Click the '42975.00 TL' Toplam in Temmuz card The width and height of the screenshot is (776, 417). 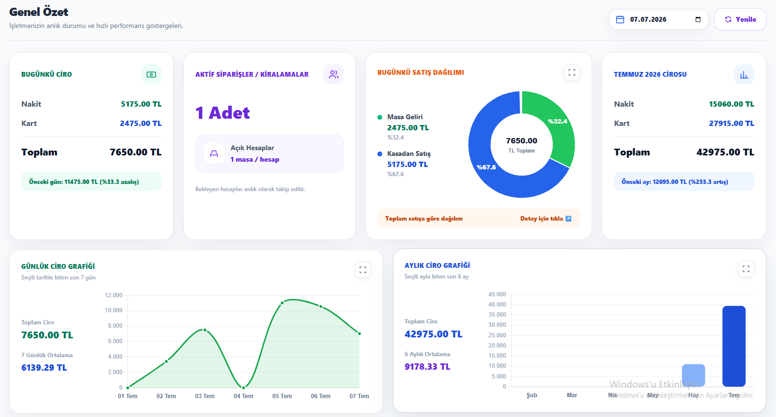(725, 153)
